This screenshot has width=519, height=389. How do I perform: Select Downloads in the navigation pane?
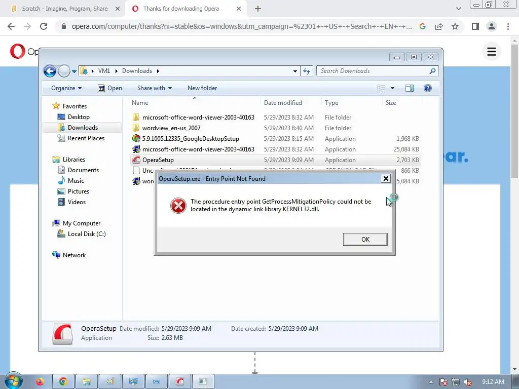click(x=83, y=127)
